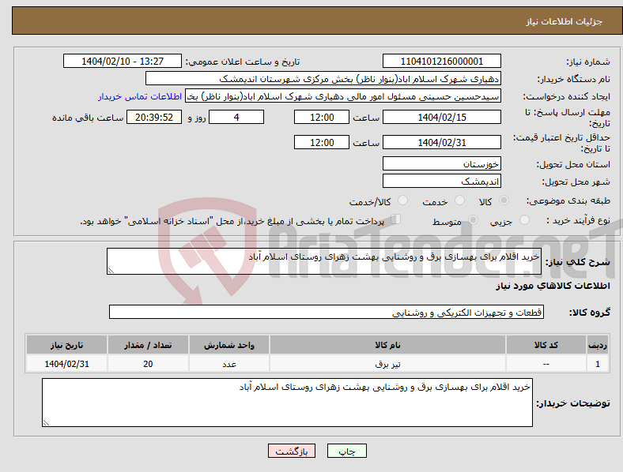Viewport: 623px width, 472px height.
Task: Click the resize handle of description text area
Action: (x=111, y=271)
